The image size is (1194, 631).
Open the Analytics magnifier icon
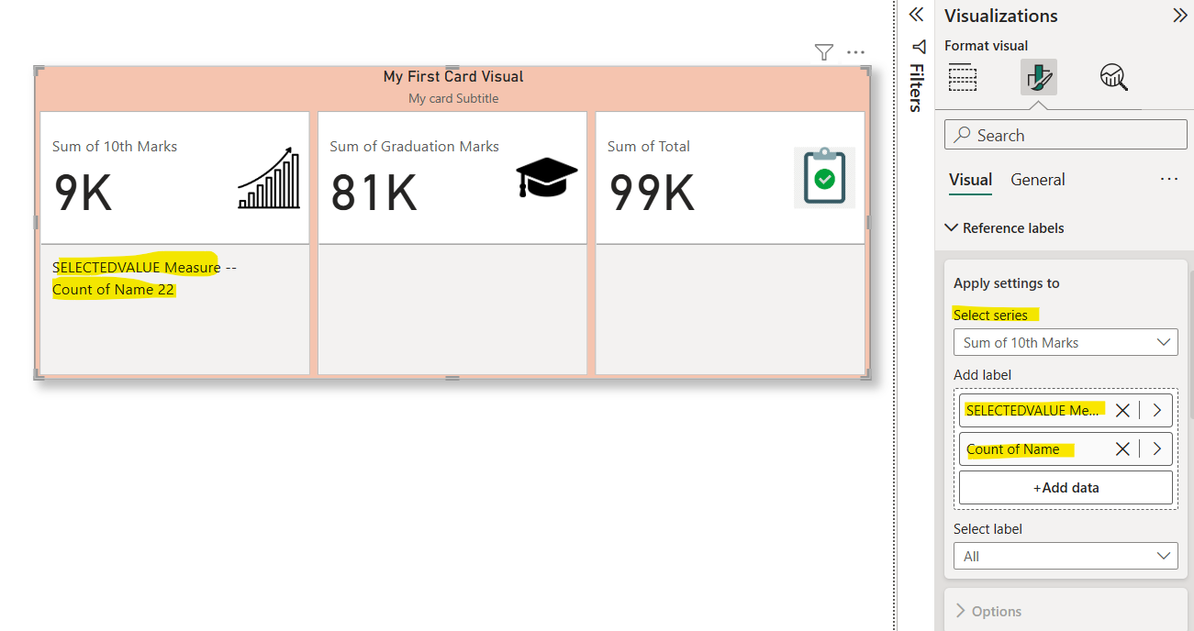click(x=1113, y=78)
